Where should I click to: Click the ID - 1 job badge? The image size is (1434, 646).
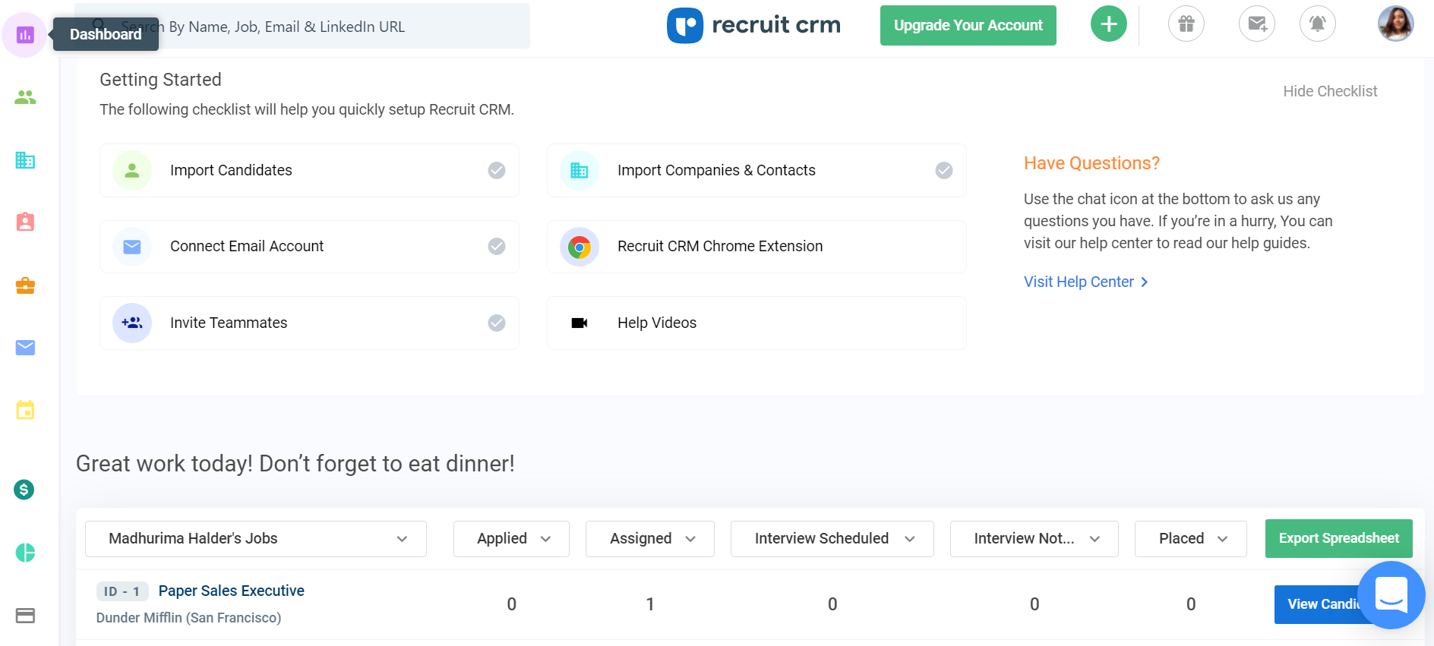pos(122,591)
